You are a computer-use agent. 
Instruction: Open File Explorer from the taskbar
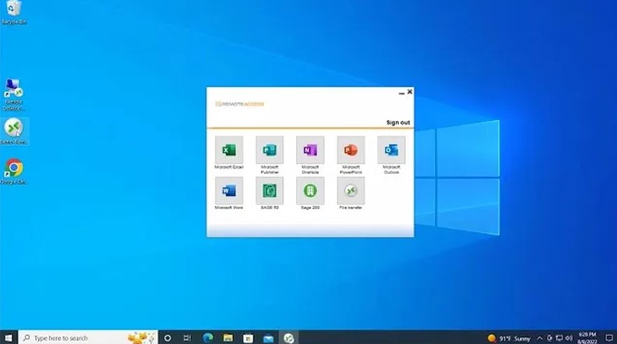pyautogui.click(x=228, y=338)
